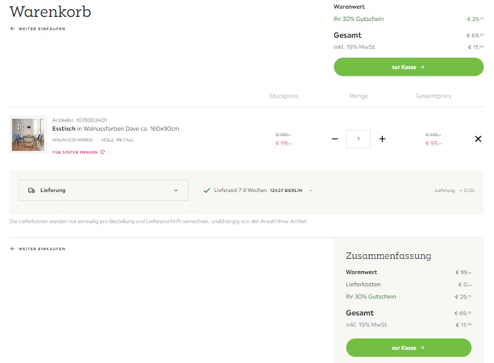Click the arrow on the top 'zur Kasse' button

[423, 67]
